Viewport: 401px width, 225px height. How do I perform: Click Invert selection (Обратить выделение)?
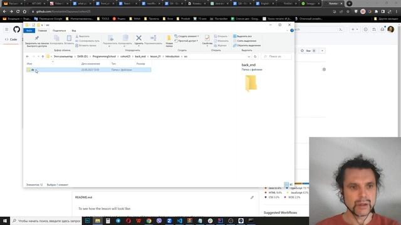pos(247,46)
